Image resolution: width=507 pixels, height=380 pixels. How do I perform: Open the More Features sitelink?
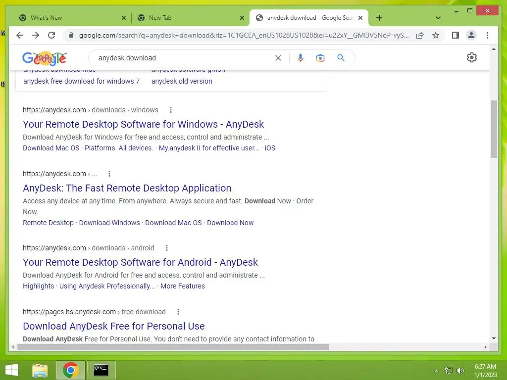[182, 286]
